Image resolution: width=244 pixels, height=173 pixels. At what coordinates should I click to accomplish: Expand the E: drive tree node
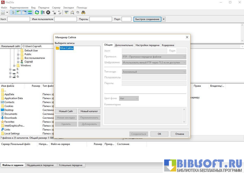pyautogui.click(x=10, y=69)
